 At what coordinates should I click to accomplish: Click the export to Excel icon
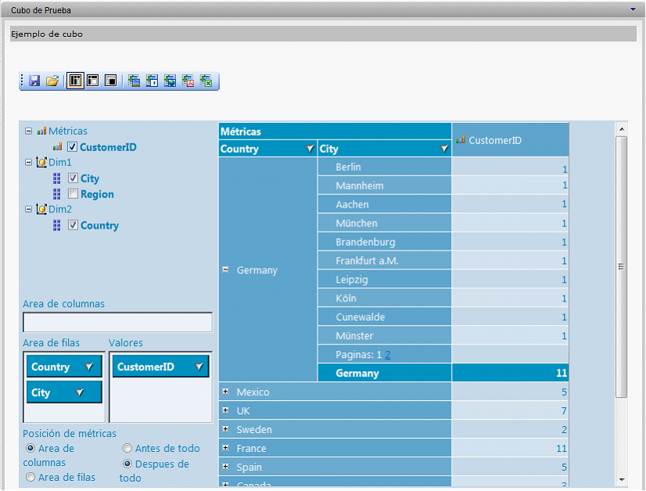[206, 81]
